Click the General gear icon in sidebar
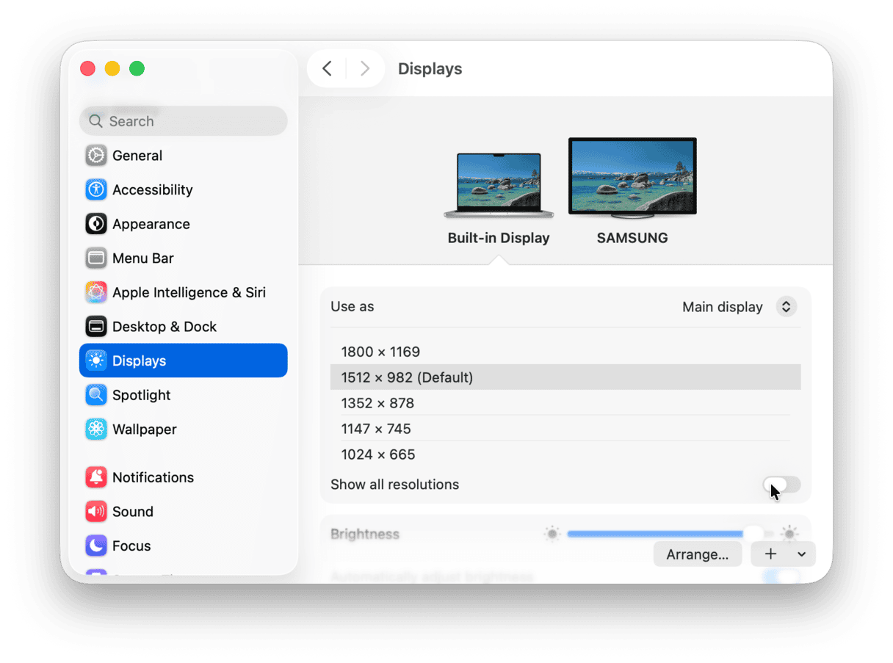The height and width of the screenshot is (663, 893). [96, 156]
